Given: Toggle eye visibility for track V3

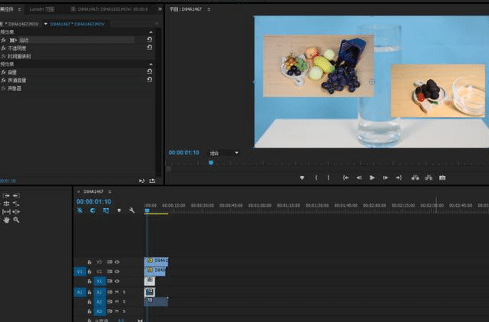Looking at the screenshot, I should pos(117,261).
